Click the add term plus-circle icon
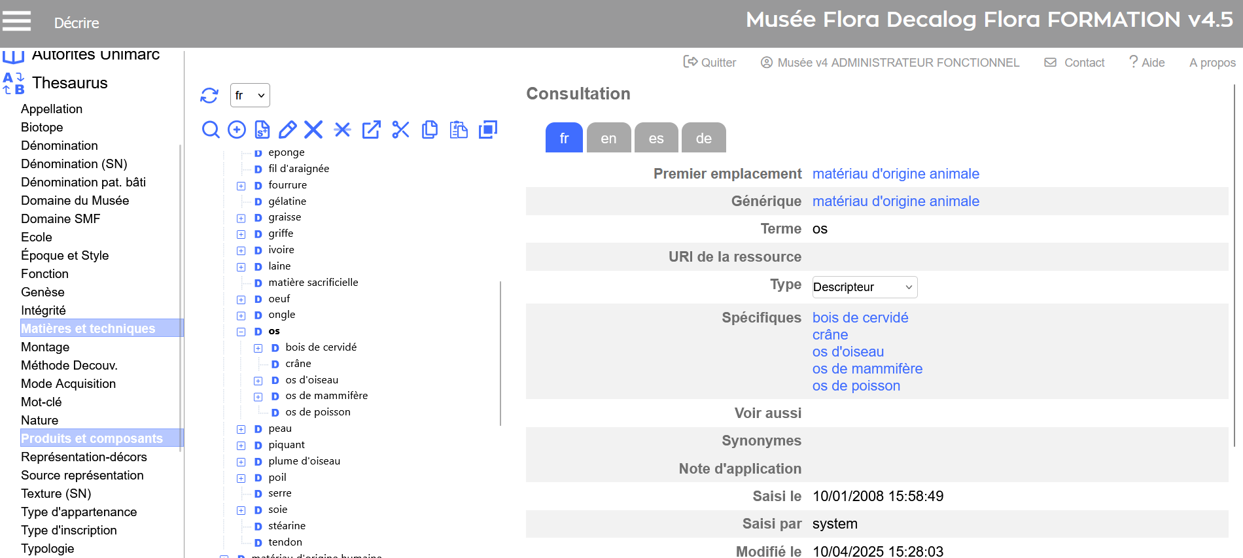Screen dimensions: 1243x558 click(x=236, y=130)
